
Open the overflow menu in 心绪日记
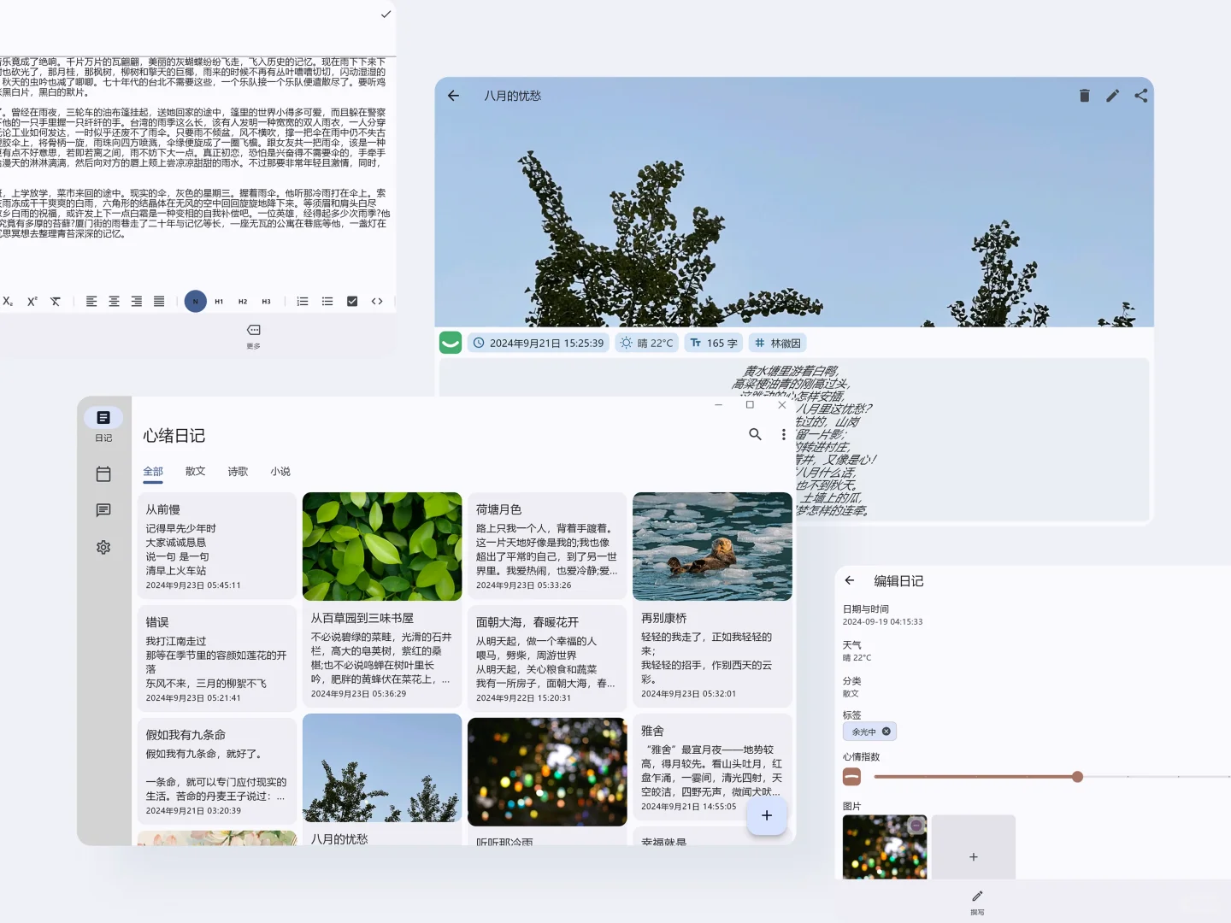click(x=783, y=434)
